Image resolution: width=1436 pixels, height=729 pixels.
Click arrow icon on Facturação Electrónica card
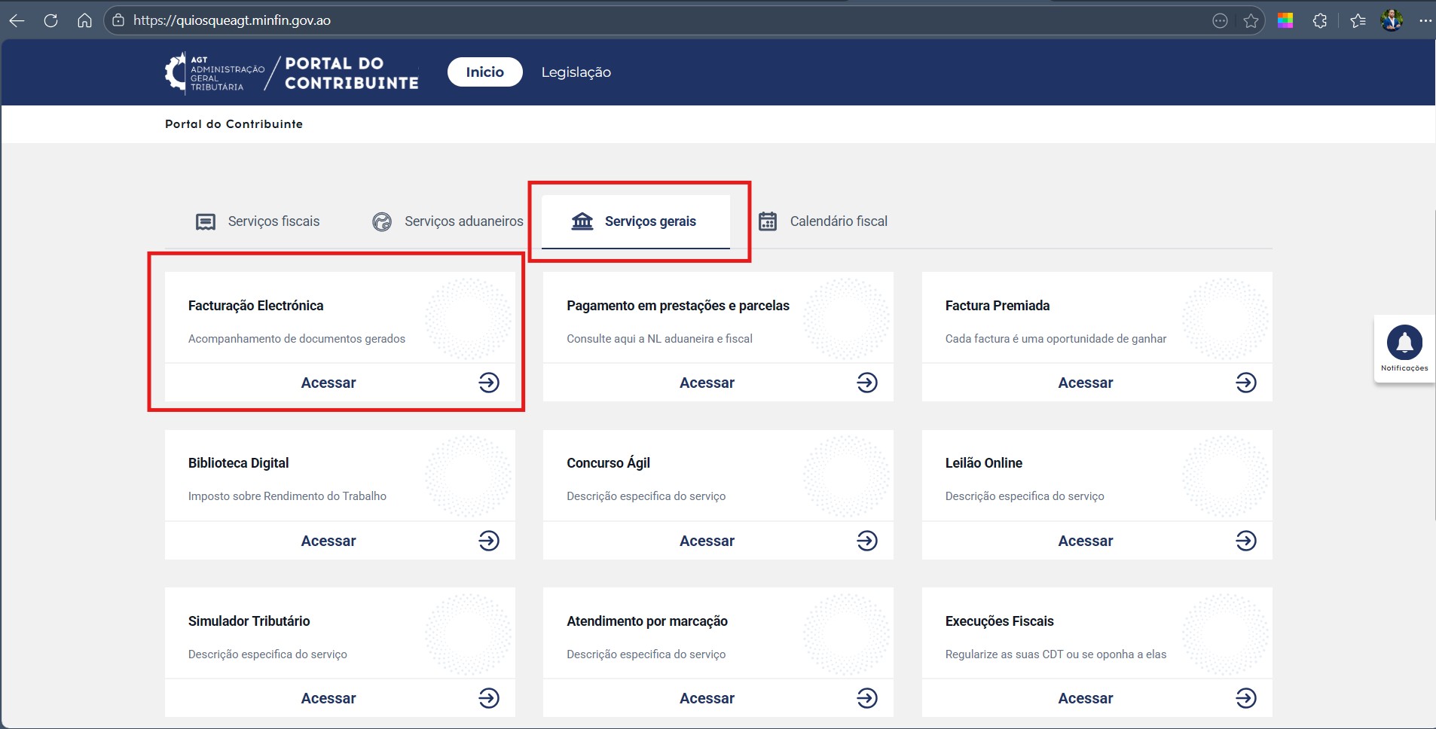[x=489, y=383]
